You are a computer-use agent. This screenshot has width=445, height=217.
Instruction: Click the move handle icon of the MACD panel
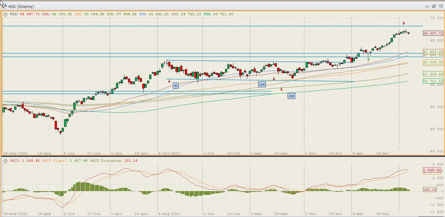pos(5,161)
